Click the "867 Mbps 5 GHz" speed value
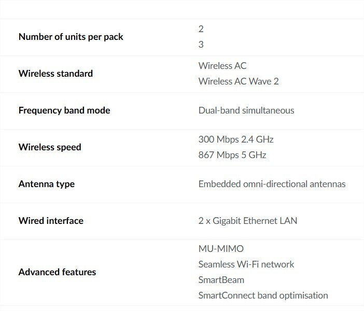The height and width of the screenshot is (311, 364). pos(232,155)
